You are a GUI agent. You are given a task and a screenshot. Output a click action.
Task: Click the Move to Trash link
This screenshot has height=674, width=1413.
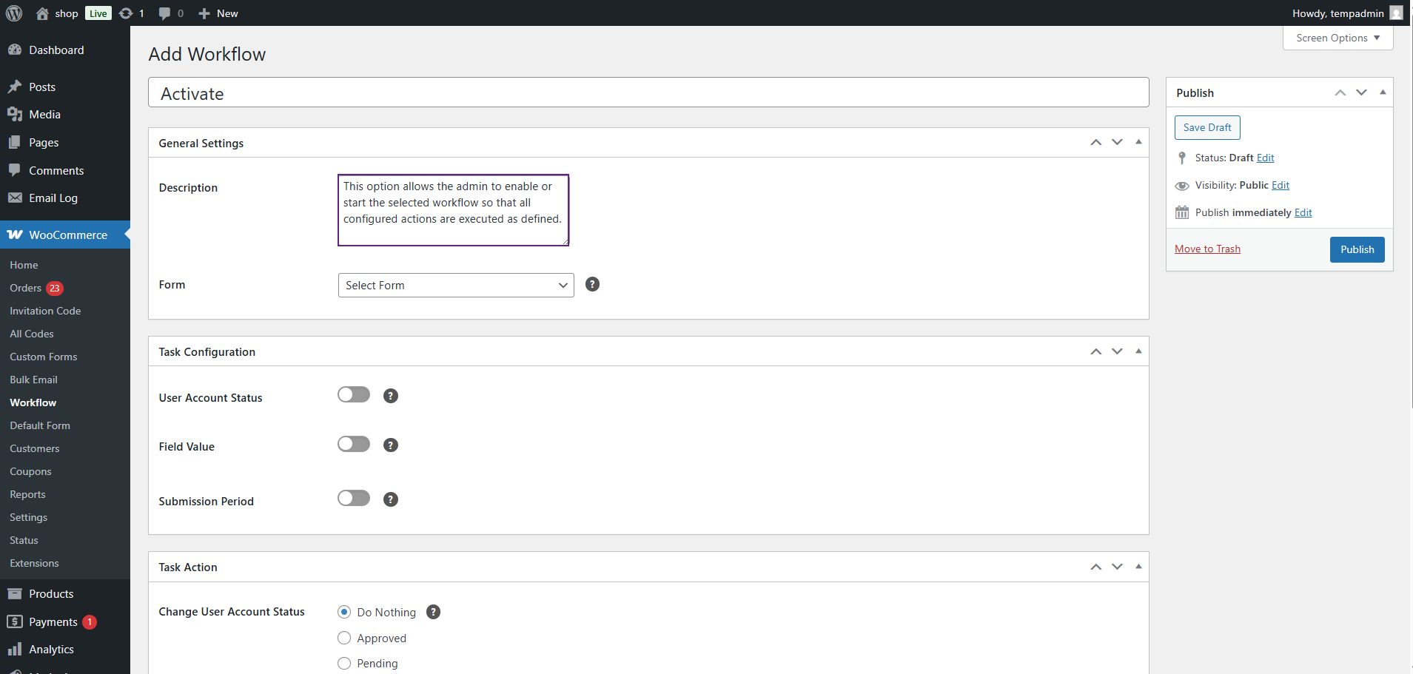1207,249
